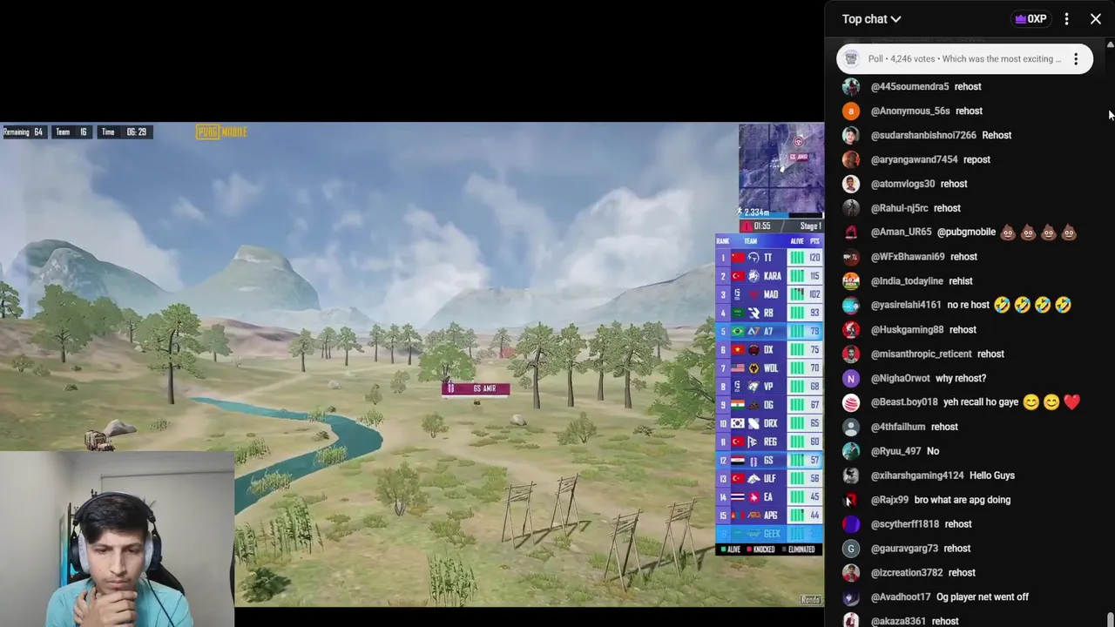
Task: Click the GS AMIR player tag in video
Action: [x=476, y=388]
